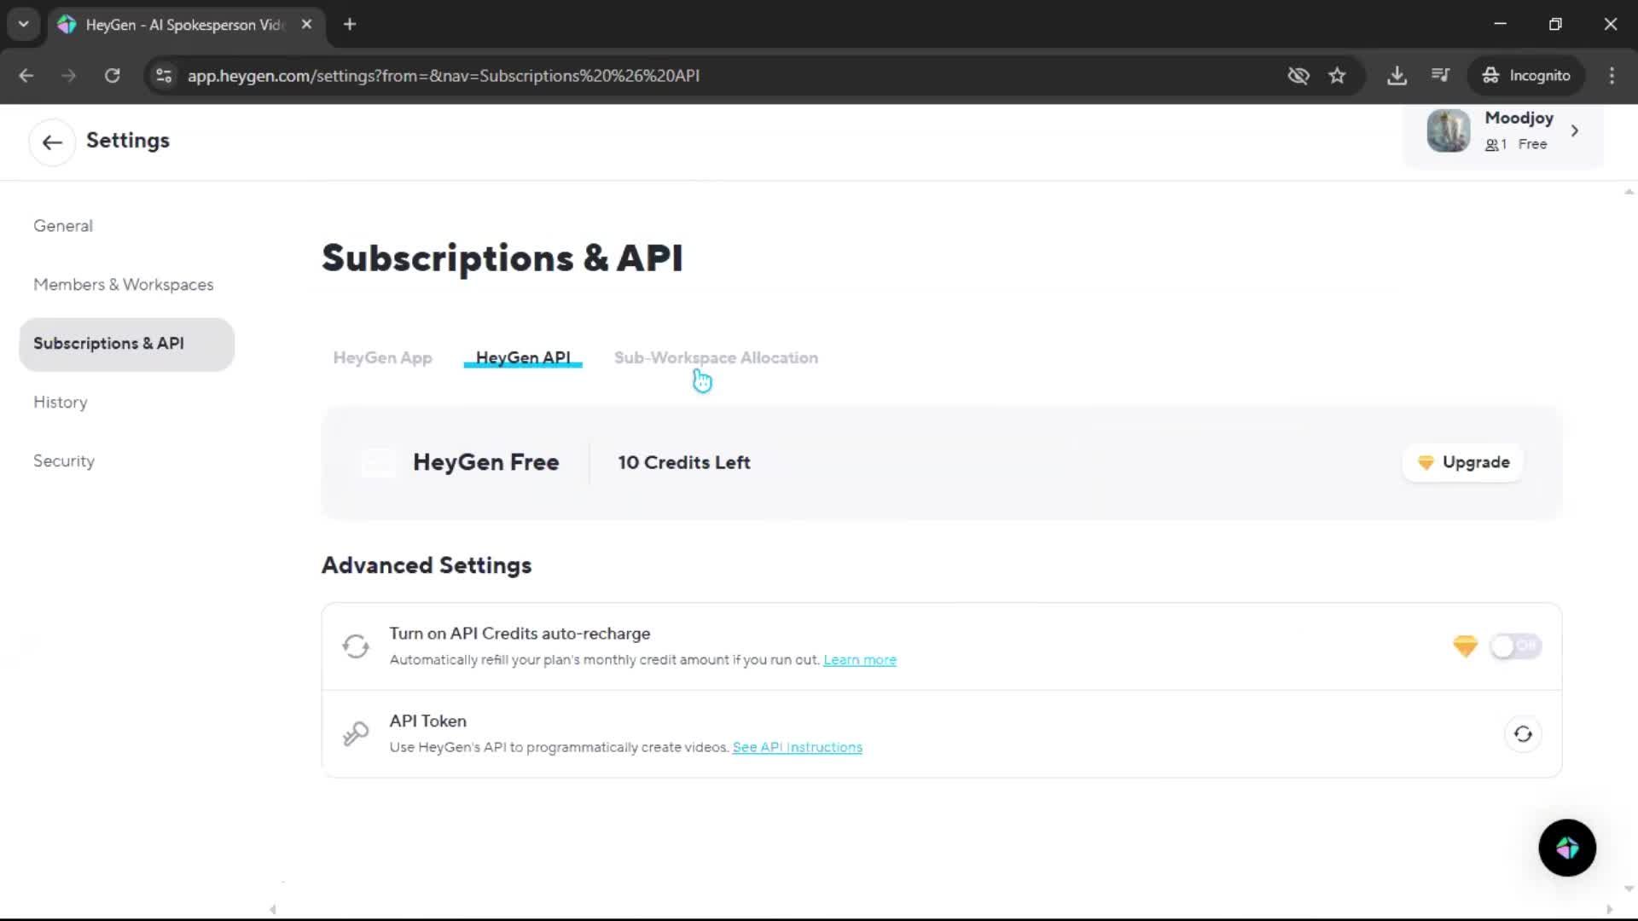This screenshot has width=1638, height=921.
Task: Toggle API Credits auto-recharge switch
Action: [x=1515, y=646]
